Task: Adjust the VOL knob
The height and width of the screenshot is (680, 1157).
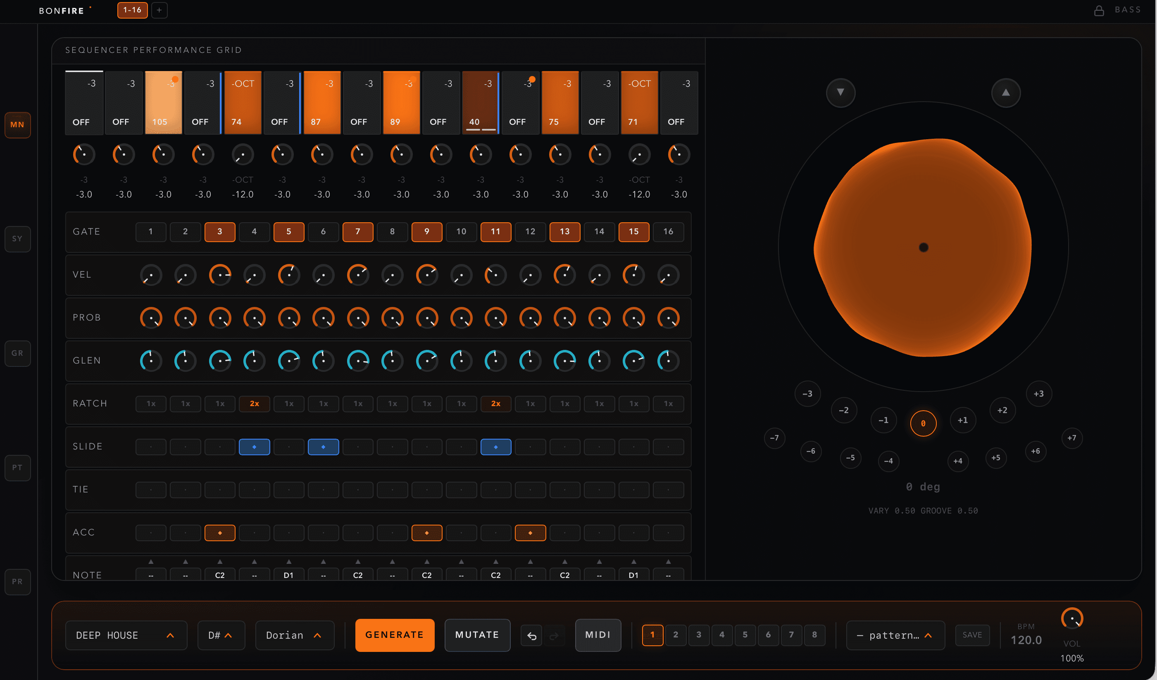Action: coord(1071,618)
